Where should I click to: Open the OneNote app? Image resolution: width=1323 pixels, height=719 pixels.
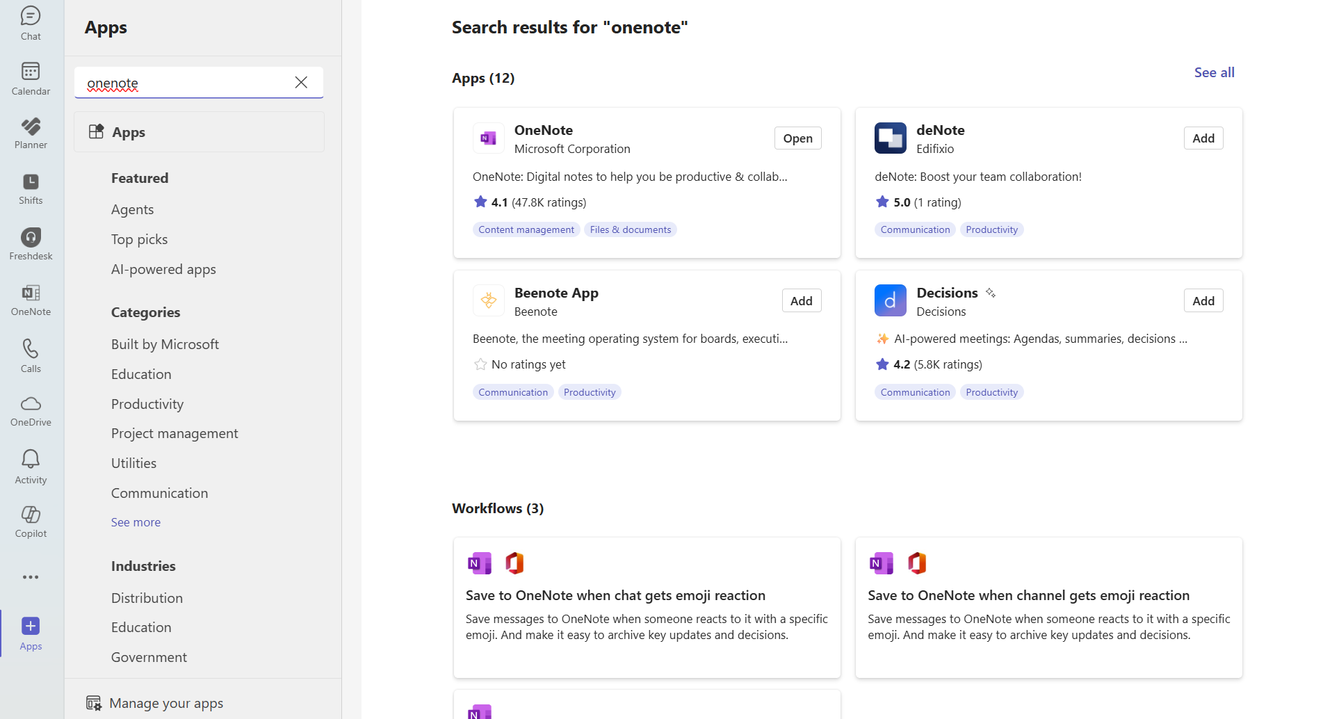(797, 138)
